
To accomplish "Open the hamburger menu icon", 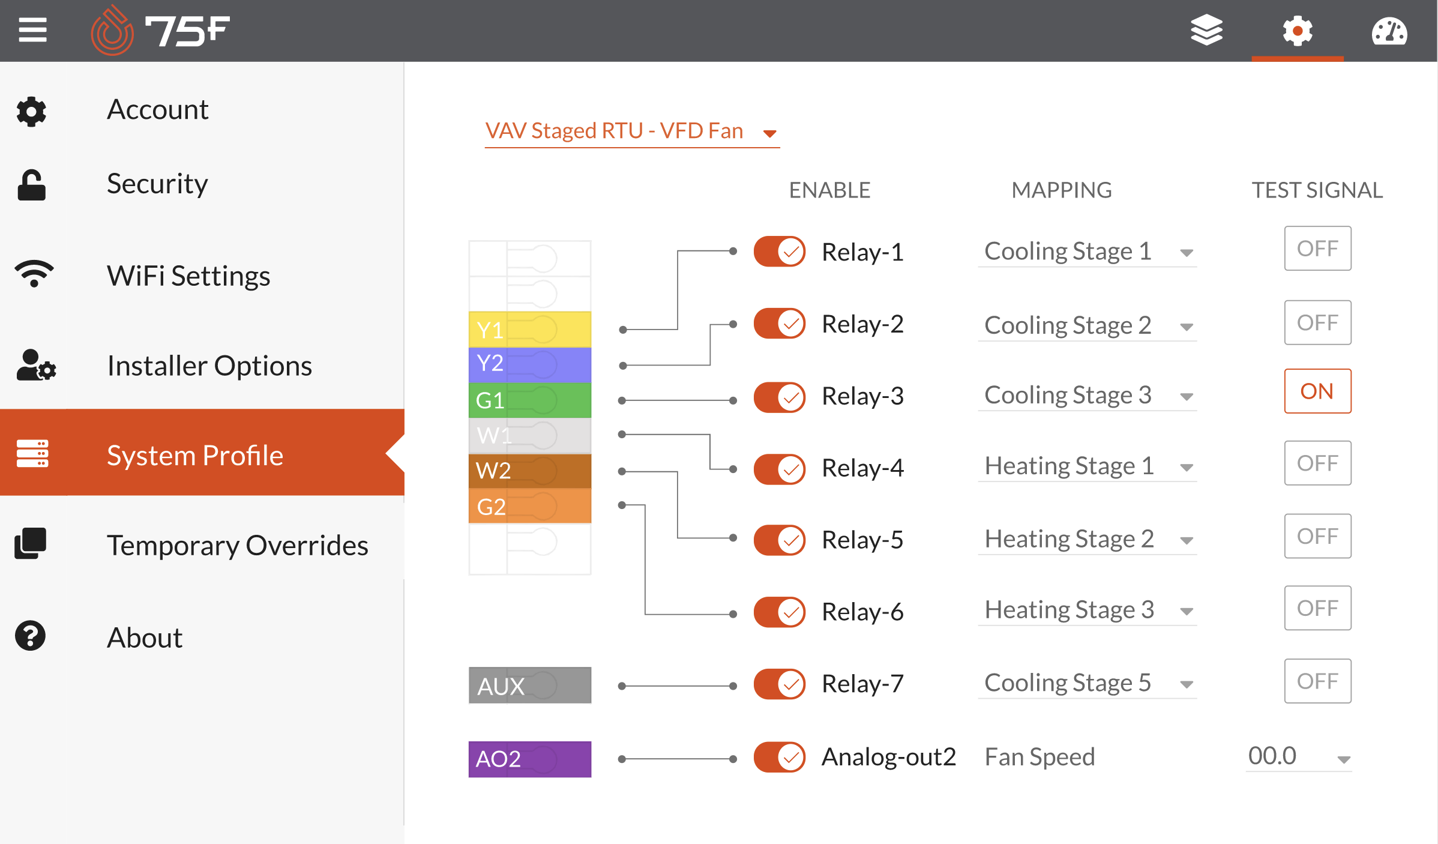I will 32,30.
